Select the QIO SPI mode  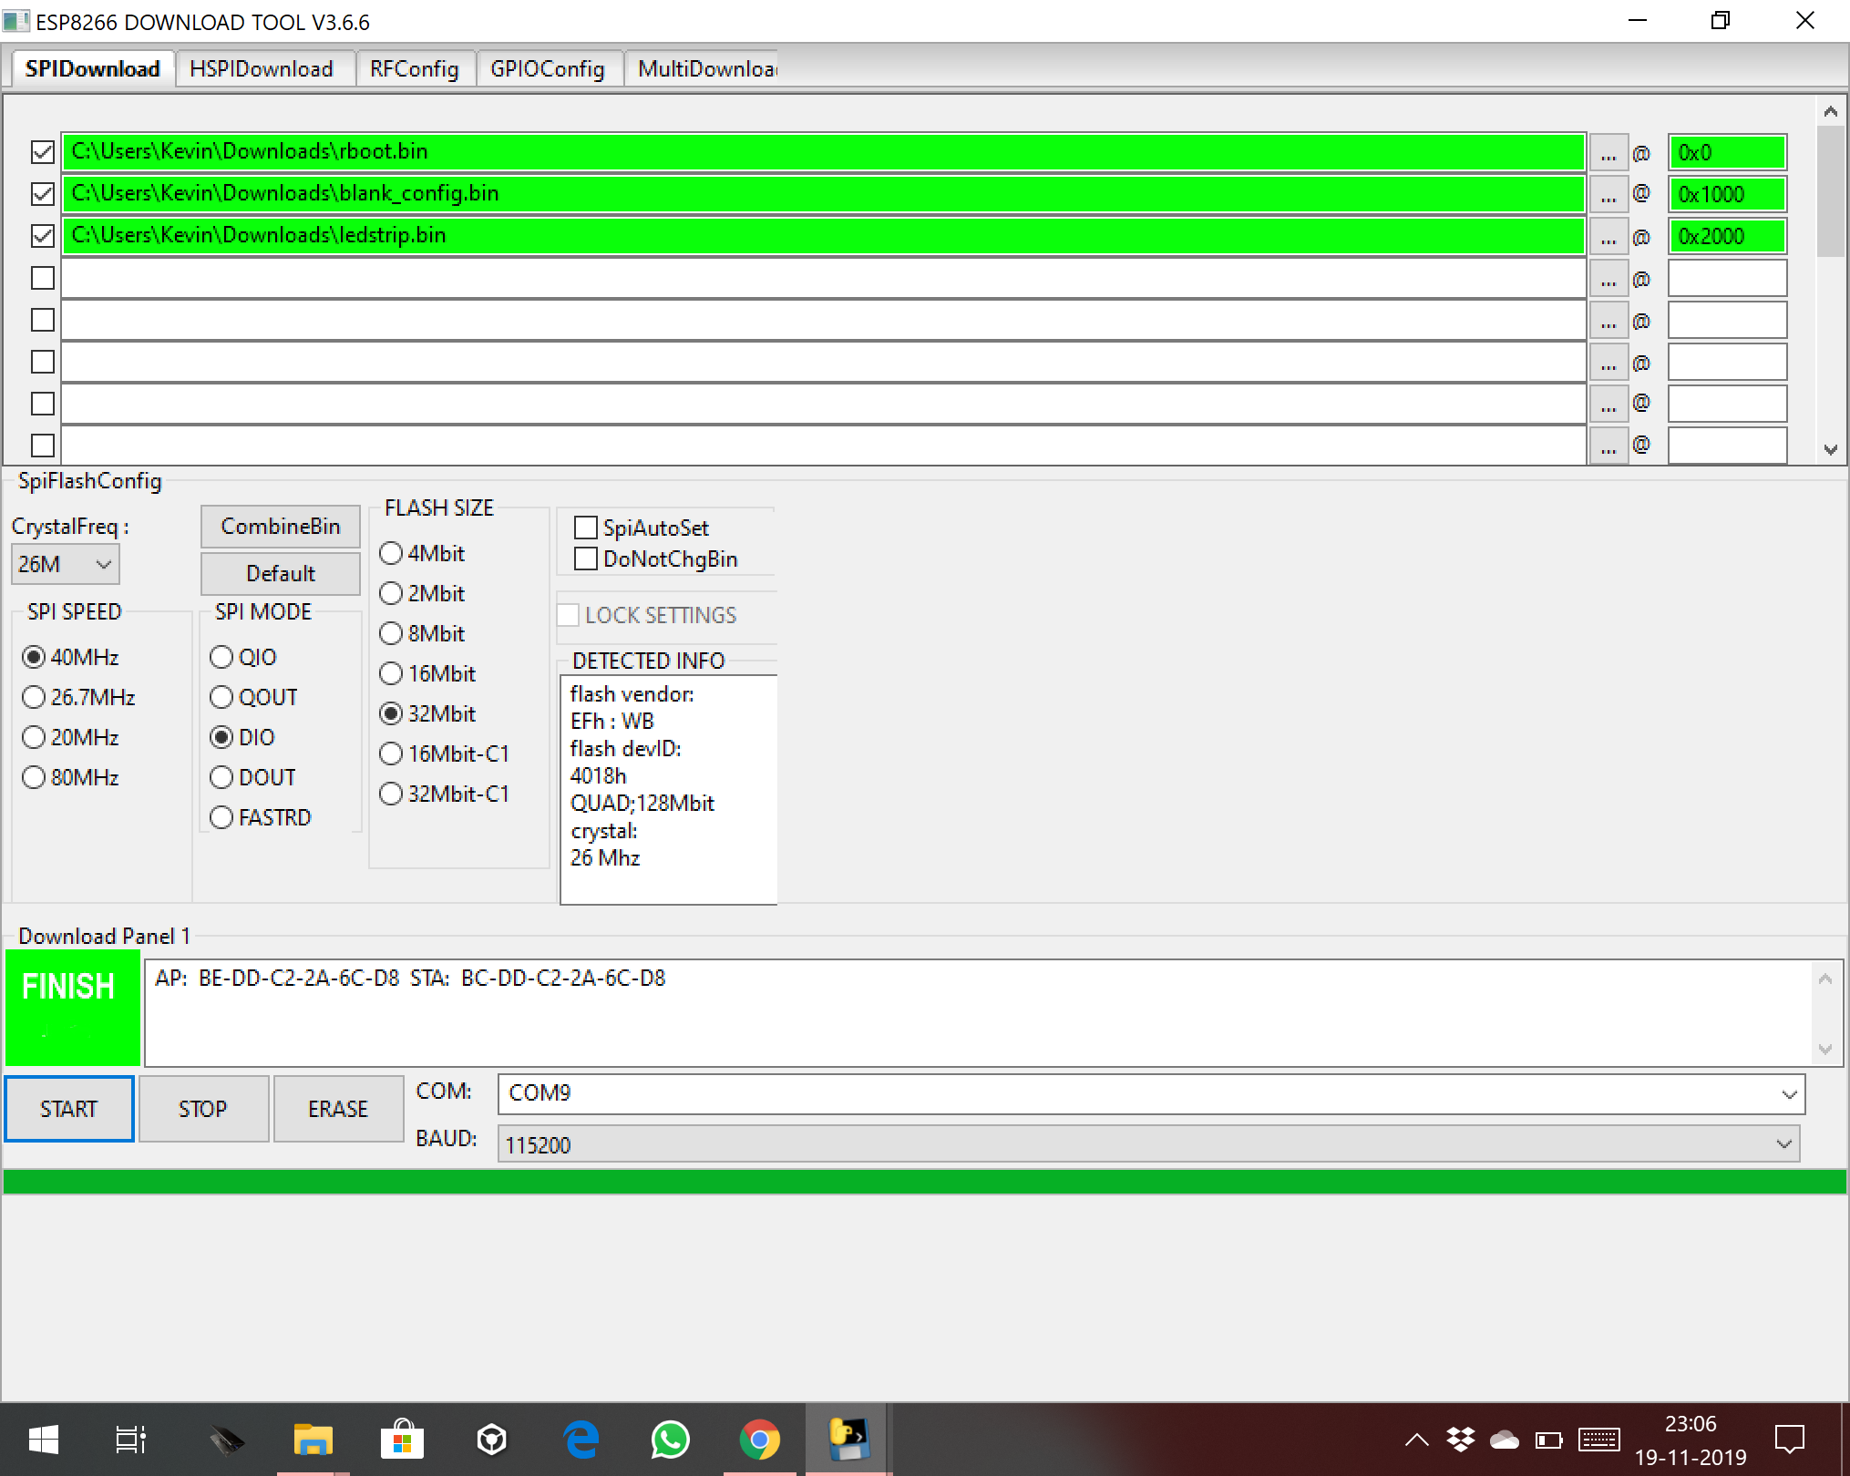coord(221,657)
